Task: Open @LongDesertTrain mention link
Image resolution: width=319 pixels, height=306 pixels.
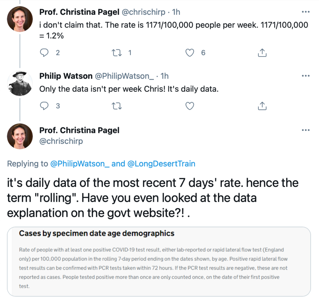Action: pos(161,164)
